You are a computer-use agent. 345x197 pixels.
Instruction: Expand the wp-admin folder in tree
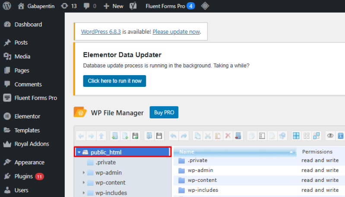[84, 172]
